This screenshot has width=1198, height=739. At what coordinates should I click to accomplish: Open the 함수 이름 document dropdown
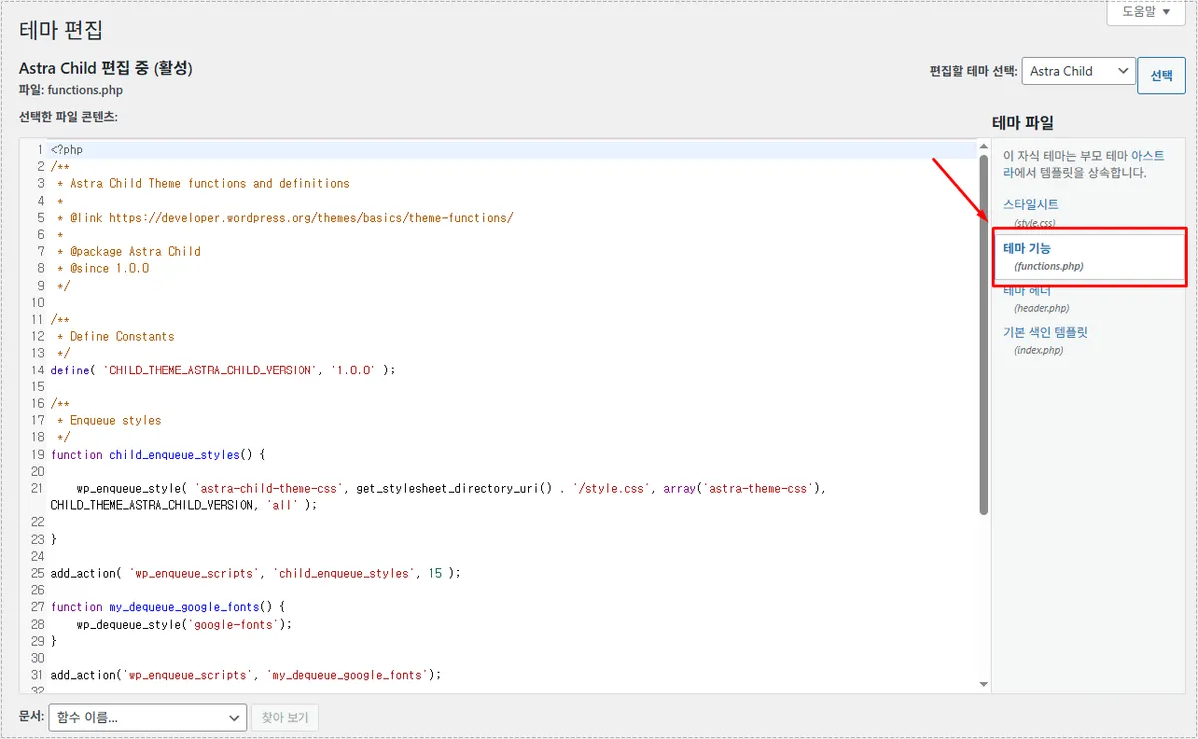pos(147,717)
